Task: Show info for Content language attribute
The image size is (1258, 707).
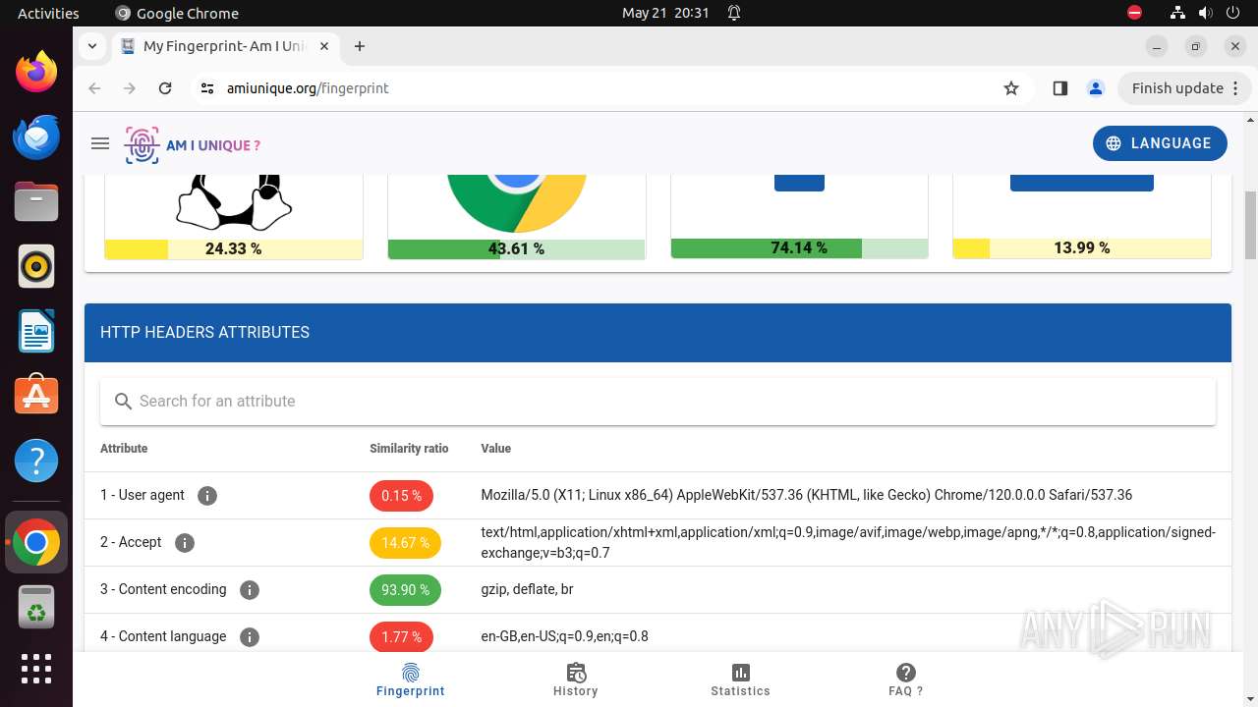Action: click(250, 637)
